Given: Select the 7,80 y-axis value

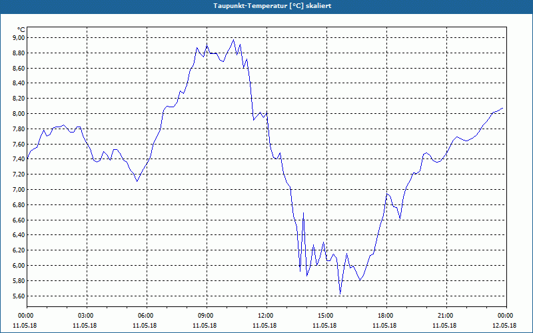Looking at the screenshot, I should click(x=19, y=129).
